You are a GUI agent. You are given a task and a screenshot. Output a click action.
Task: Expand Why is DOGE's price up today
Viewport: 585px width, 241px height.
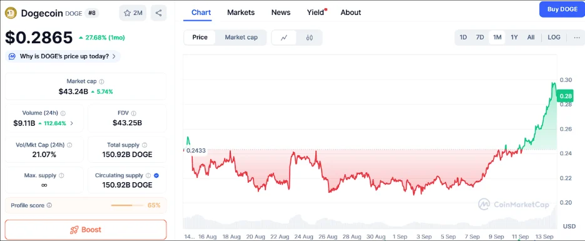[63, 56]
